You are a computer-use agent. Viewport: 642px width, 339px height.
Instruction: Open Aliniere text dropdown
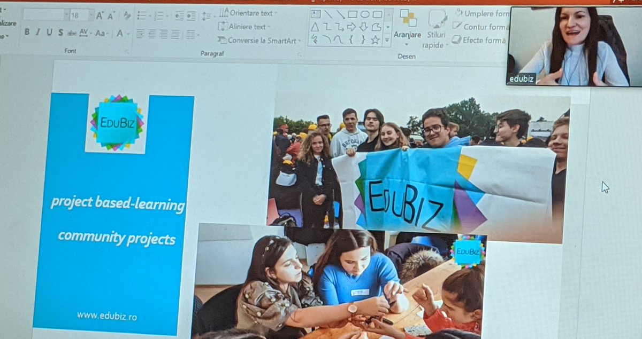243,27
